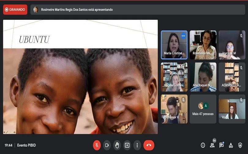
Task: Click the pen tool on the slide
Action: point(7,132)
